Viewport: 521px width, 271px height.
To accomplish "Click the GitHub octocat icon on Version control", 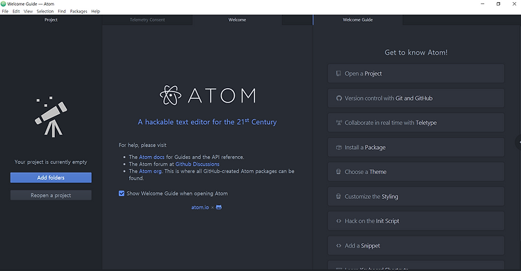I will [338, 98].
